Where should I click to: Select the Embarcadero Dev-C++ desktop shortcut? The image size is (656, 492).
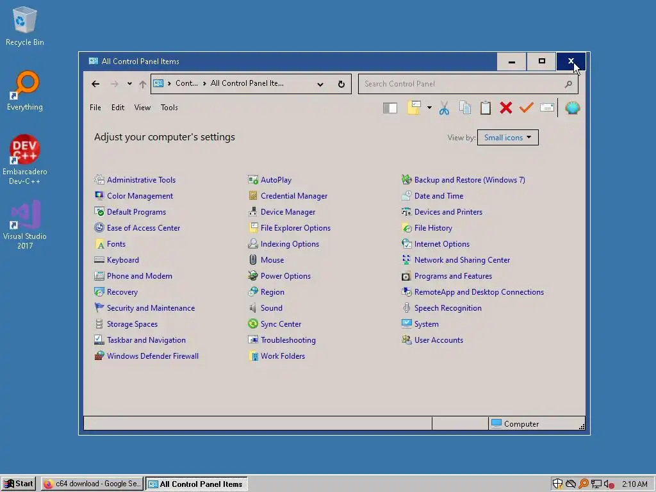[x=25, y=160]
